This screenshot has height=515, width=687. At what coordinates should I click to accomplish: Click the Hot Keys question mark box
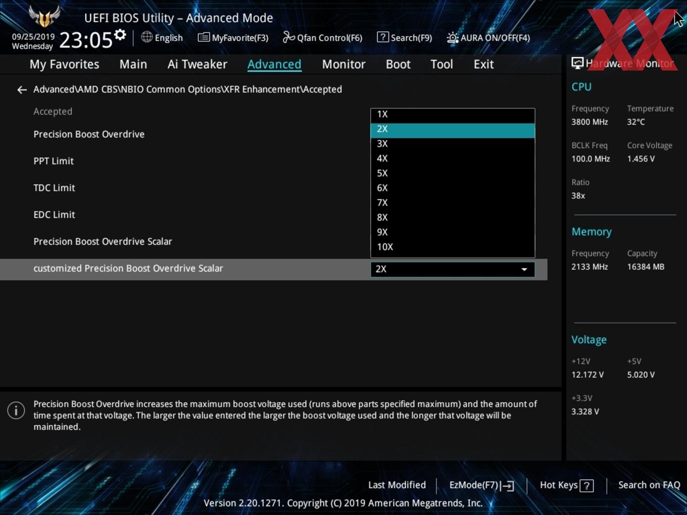[x=586, y=486]
